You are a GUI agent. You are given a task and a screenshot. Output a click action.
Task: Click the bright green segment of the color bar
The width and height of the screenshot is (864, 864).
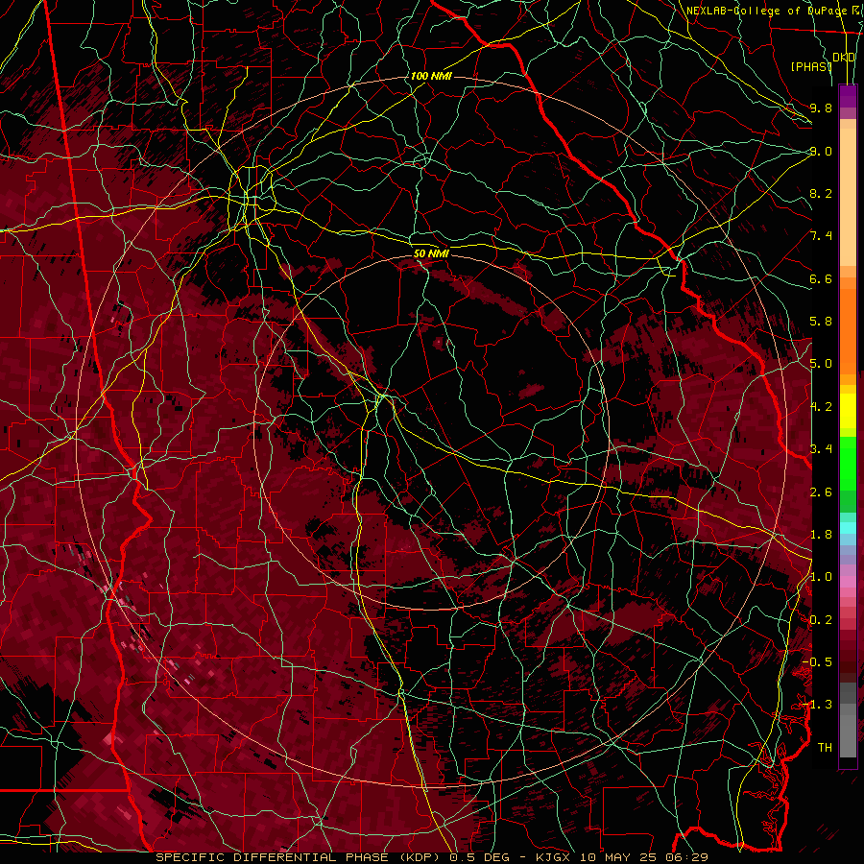(848, 463)
